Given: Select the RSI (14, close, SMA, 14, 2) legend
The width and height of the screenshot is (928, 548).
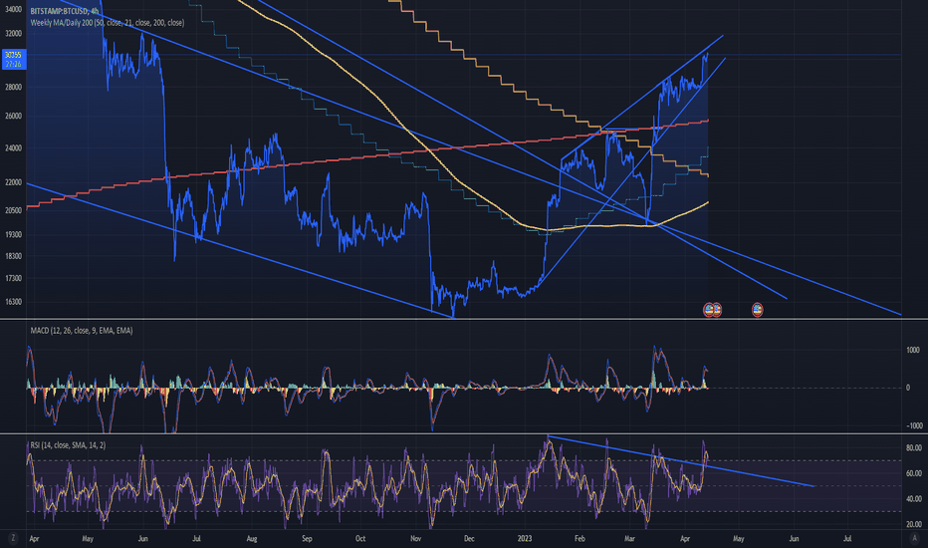Looking at the screenshot, I should click(68, 445).
